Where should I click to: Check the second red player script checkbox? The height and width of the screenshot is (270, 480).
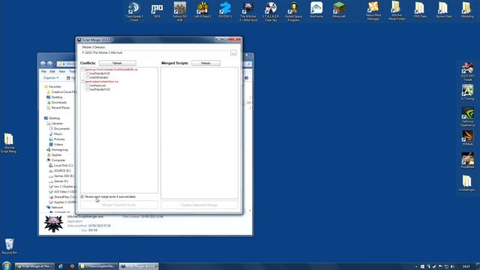83,82
